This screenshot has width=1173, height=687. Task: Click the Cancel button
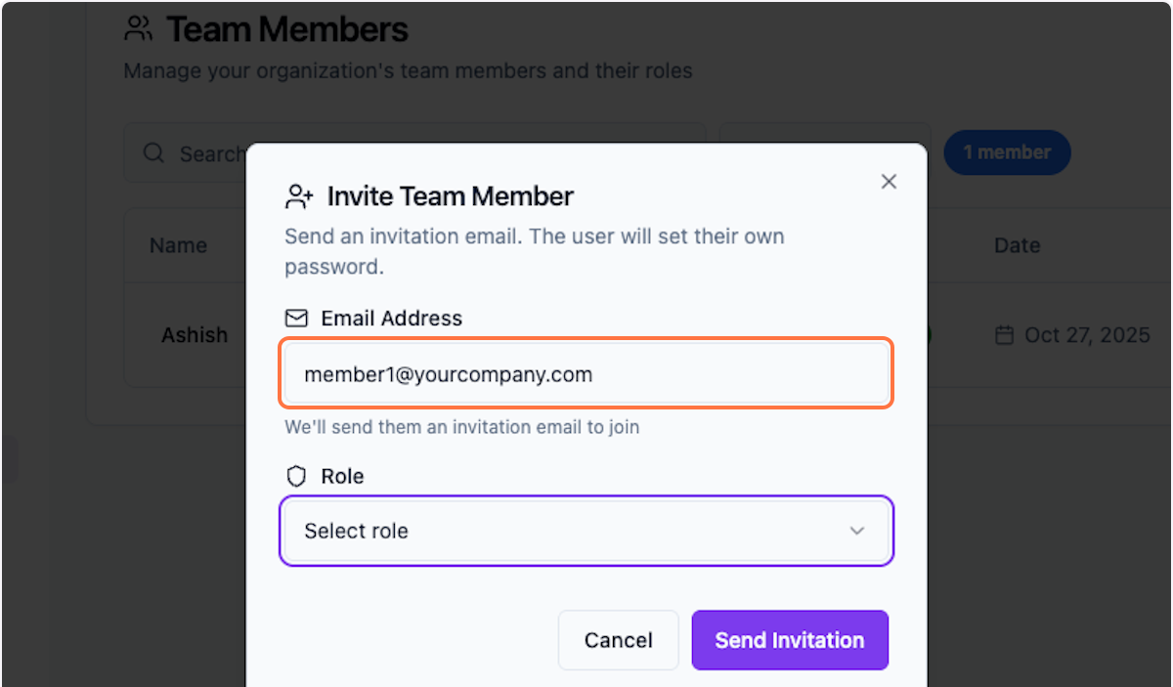(x=618, y=640)
